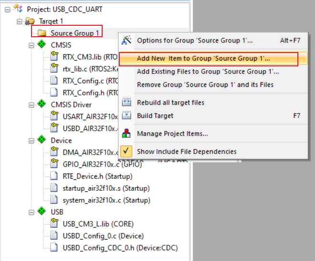Select USBD_AIR32F10x file name
This screenshot has height=261, width=315.
(90, 128)
